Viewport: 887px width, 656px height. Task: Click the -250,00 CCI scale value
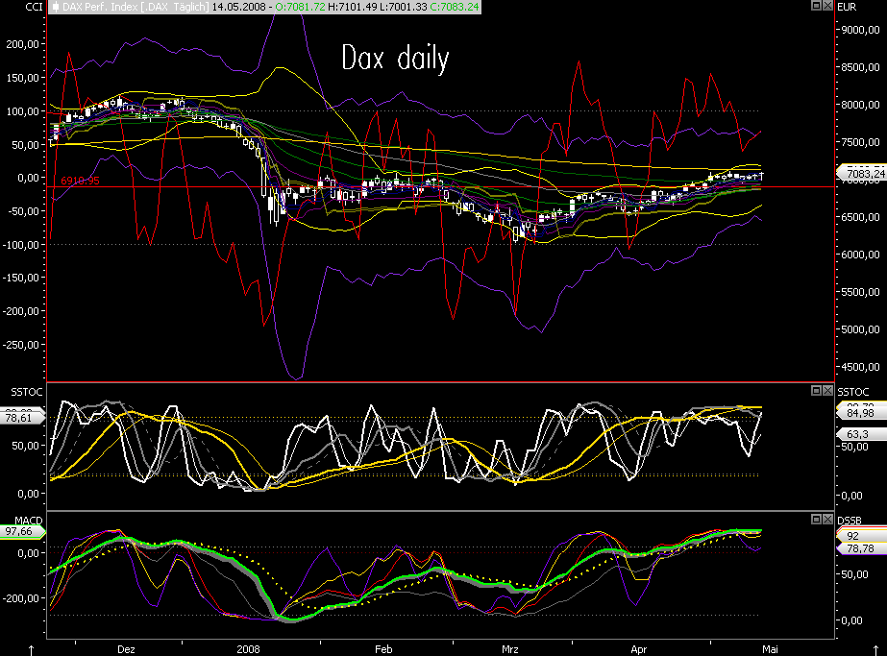(x=21, y=345)
